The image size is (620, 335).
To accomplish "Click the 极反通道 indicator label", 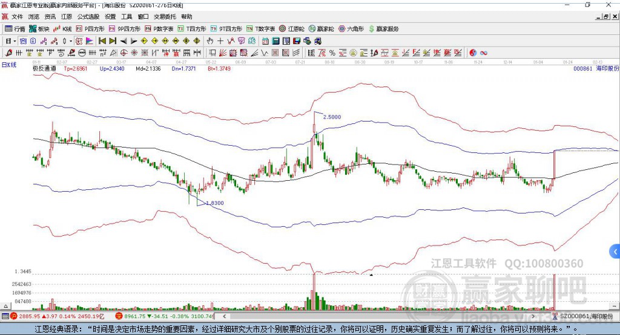I will 45,68.
